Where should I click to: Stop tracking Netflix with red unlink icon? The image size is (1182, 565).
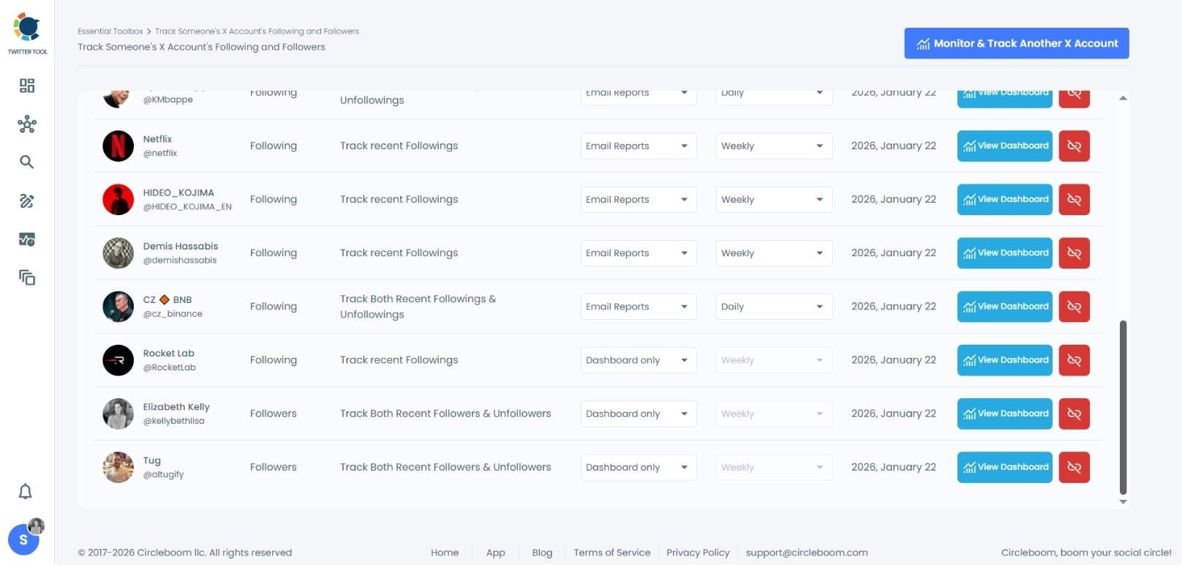coord(1074,146)
